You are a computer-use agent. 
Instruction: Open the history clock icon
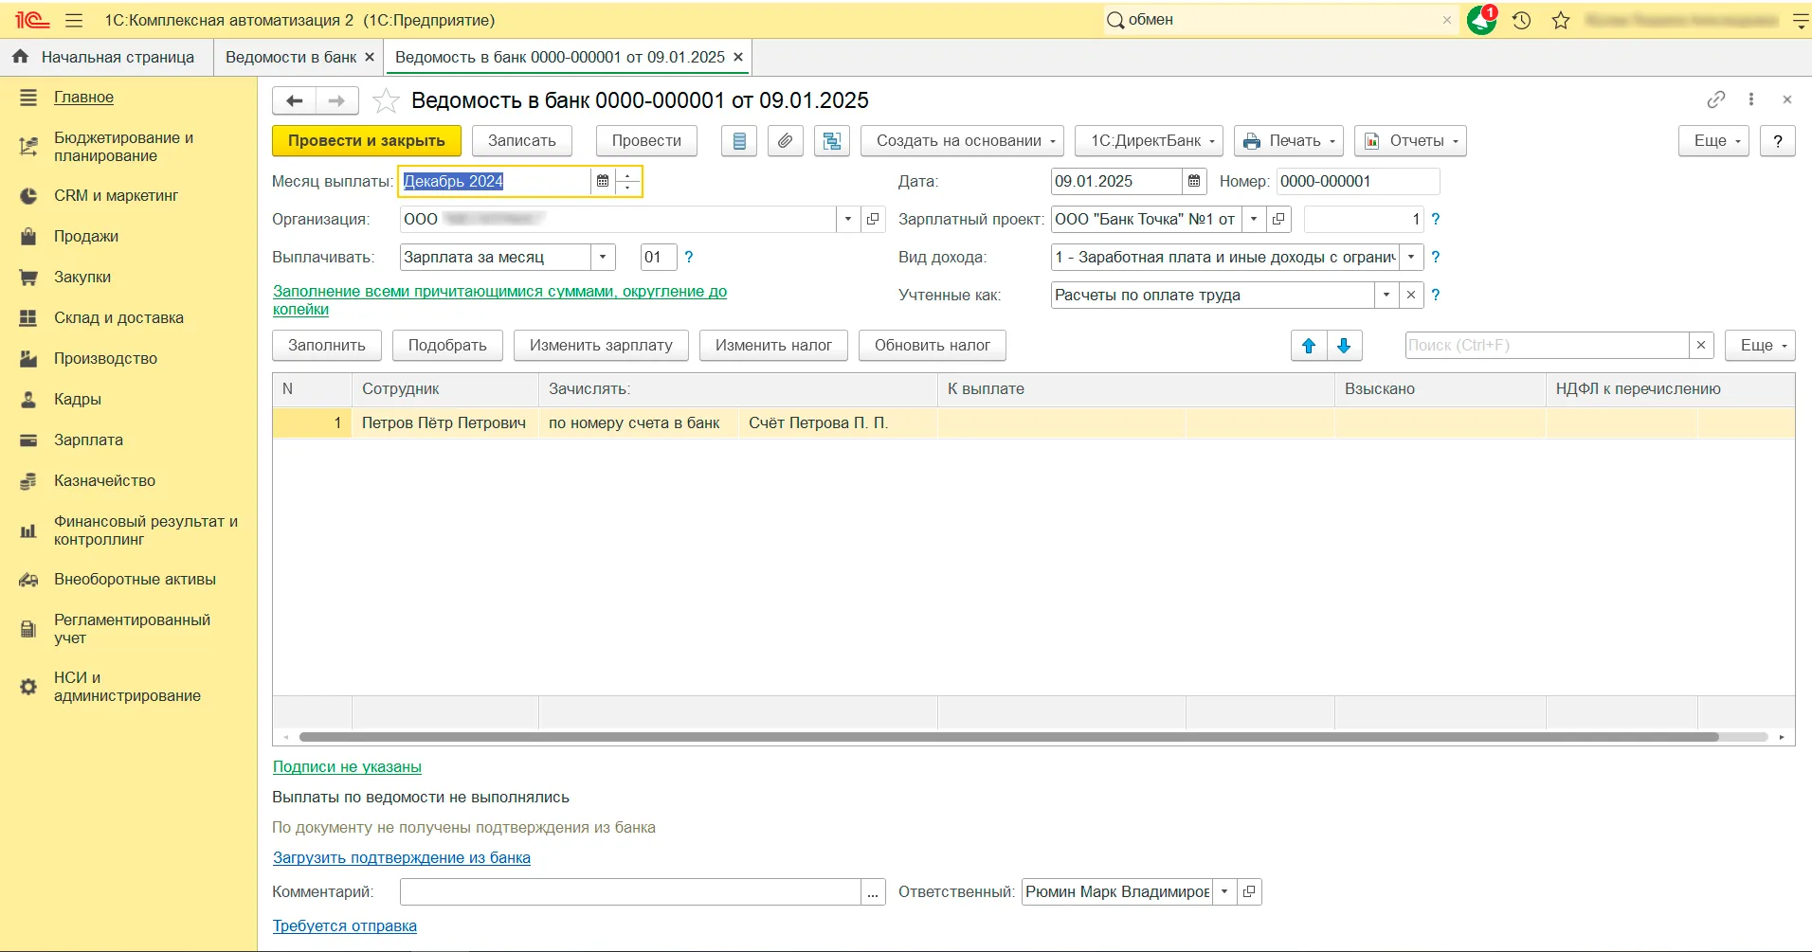coord(1522,20)
